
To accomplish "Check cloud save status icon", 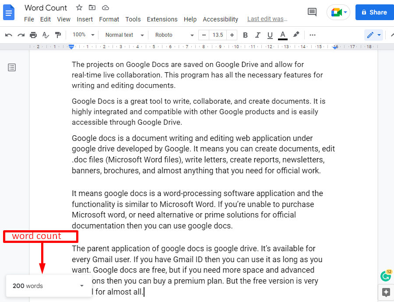I will pyautogui.click(x=105, y=8).
